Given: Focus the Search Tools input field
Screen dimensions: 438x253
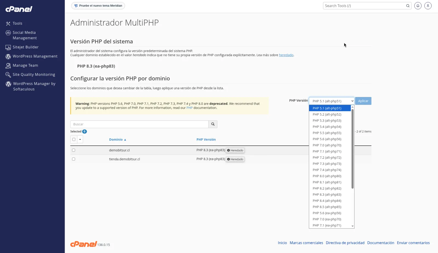Looking at the screenshot, I should (364, 6).
